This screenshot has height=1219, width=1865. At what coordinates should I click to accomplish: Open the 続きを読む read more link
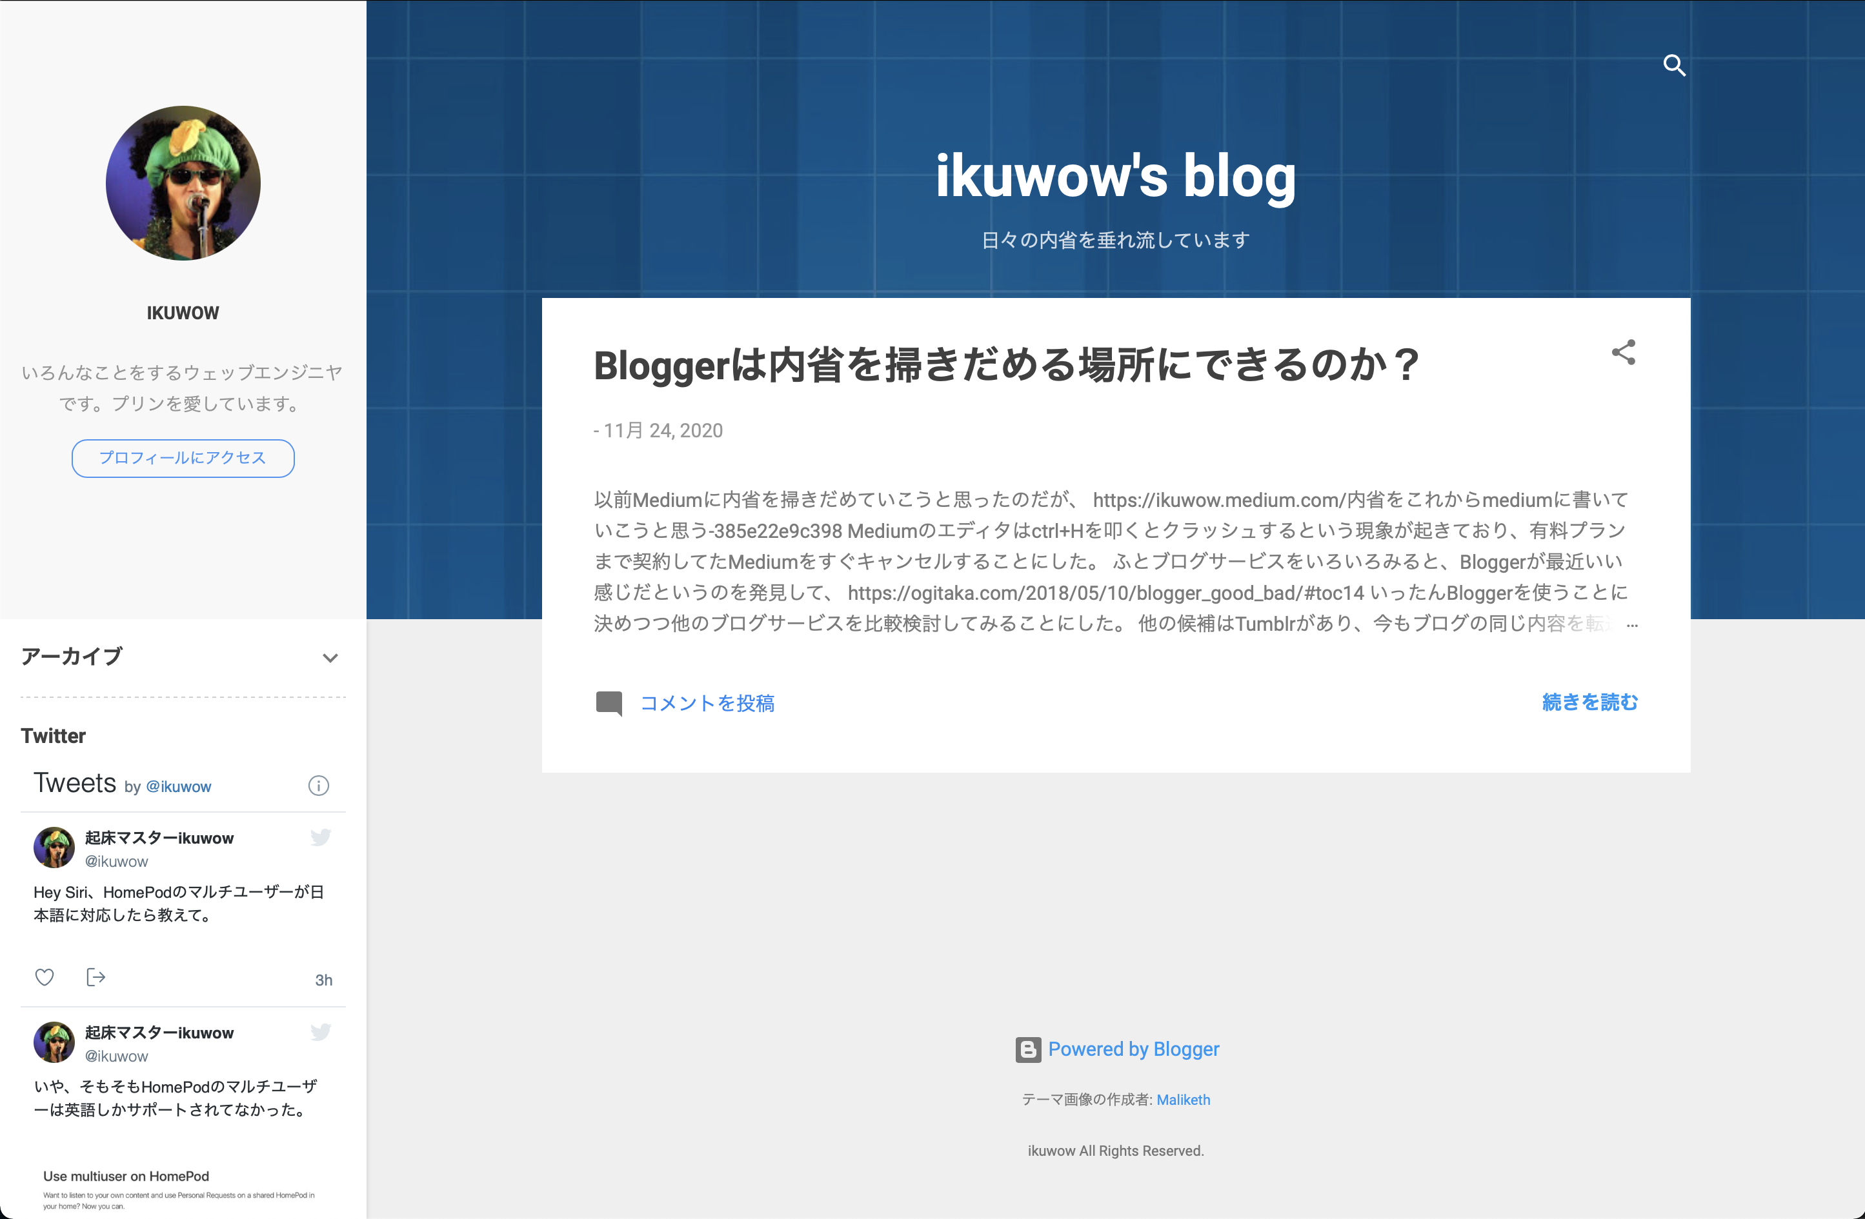pos(1589,702)
